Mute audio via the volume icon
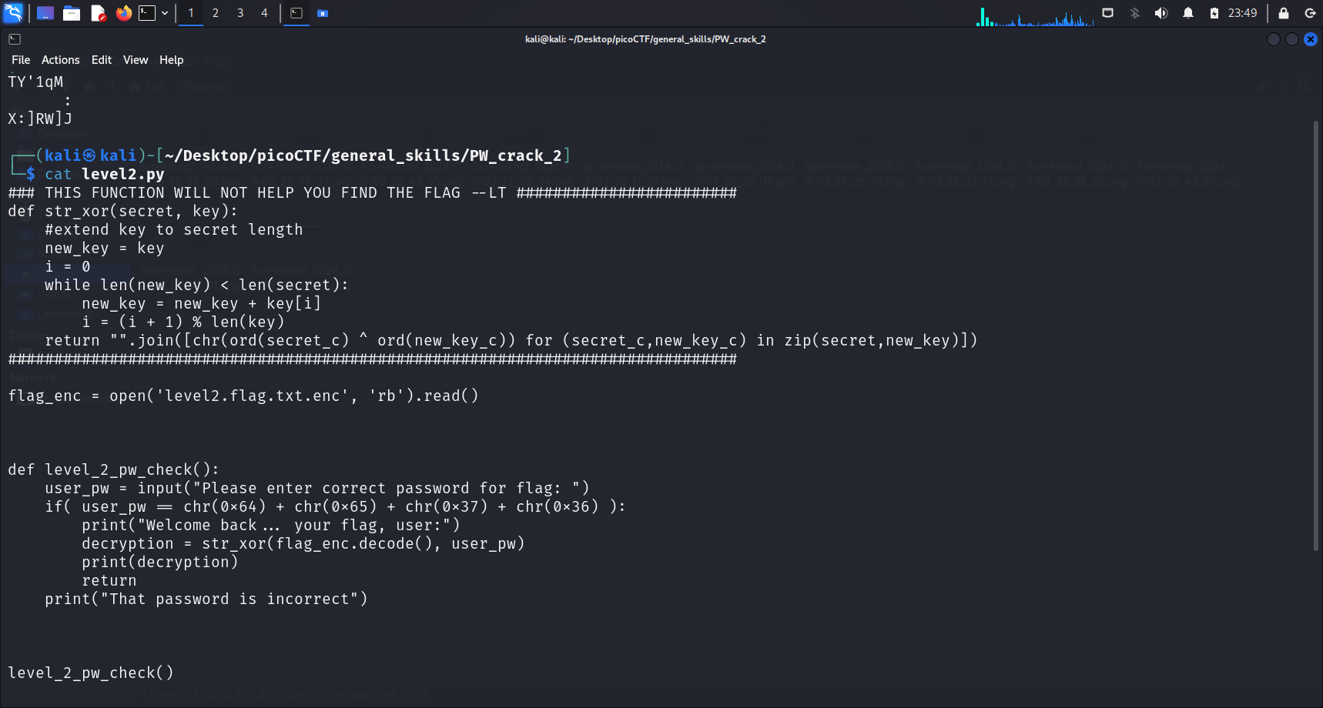Viewport: 1323px width, 708px height. (x=1161, y=13)
